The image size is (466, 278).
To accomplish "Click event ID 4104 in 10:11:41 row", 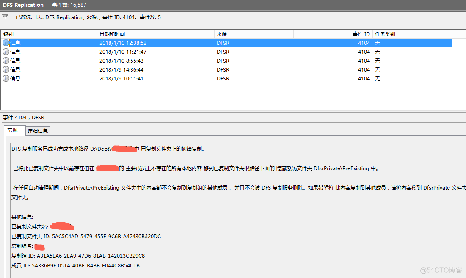I will (x=364, y=79).
